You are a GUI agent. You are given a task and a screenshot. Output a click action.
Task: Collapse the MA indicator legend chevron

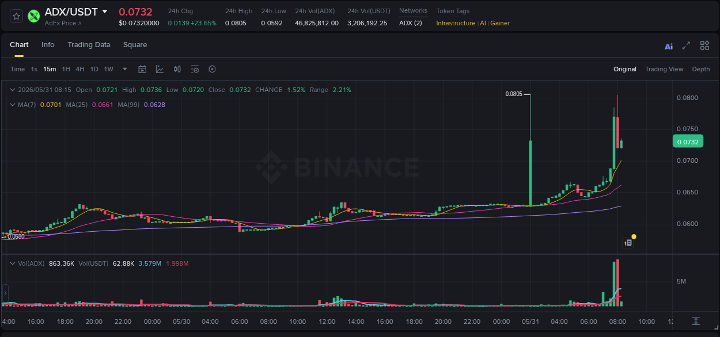[x=12, y=105]
